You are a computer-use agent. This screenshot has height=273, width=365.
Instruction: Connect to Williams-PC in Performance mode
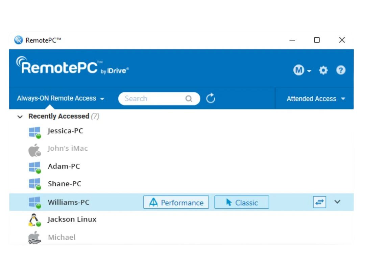point(176,202)
